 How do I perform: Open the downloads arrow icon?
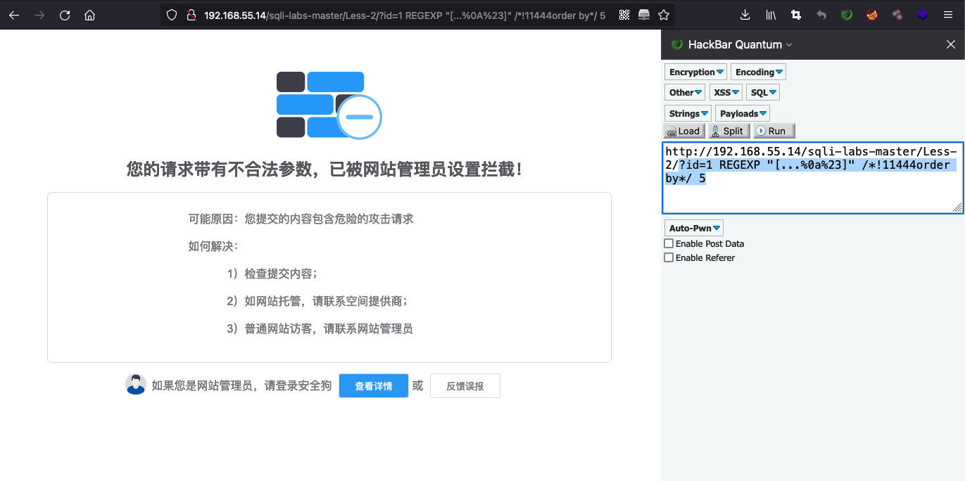[746, 15]
